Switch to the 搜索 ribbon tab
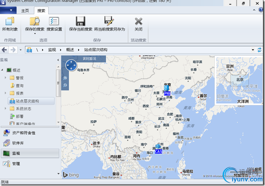Image resolution: width=265 pixels, height=186 pixels. point(41,11)
